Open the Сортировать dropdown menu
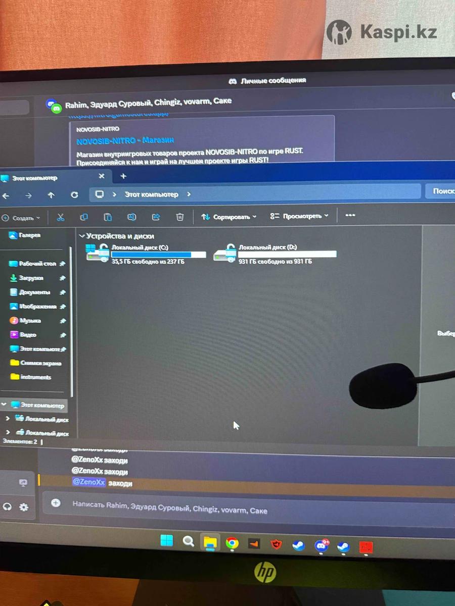This screenshot has height=606, width=455. pos(229,217)
